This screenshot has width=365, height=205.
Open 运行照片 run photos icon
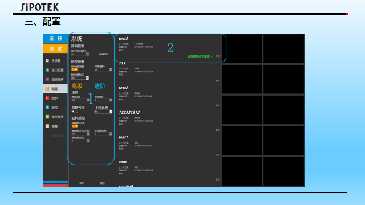pyautogui.click(x=47, y=117)
